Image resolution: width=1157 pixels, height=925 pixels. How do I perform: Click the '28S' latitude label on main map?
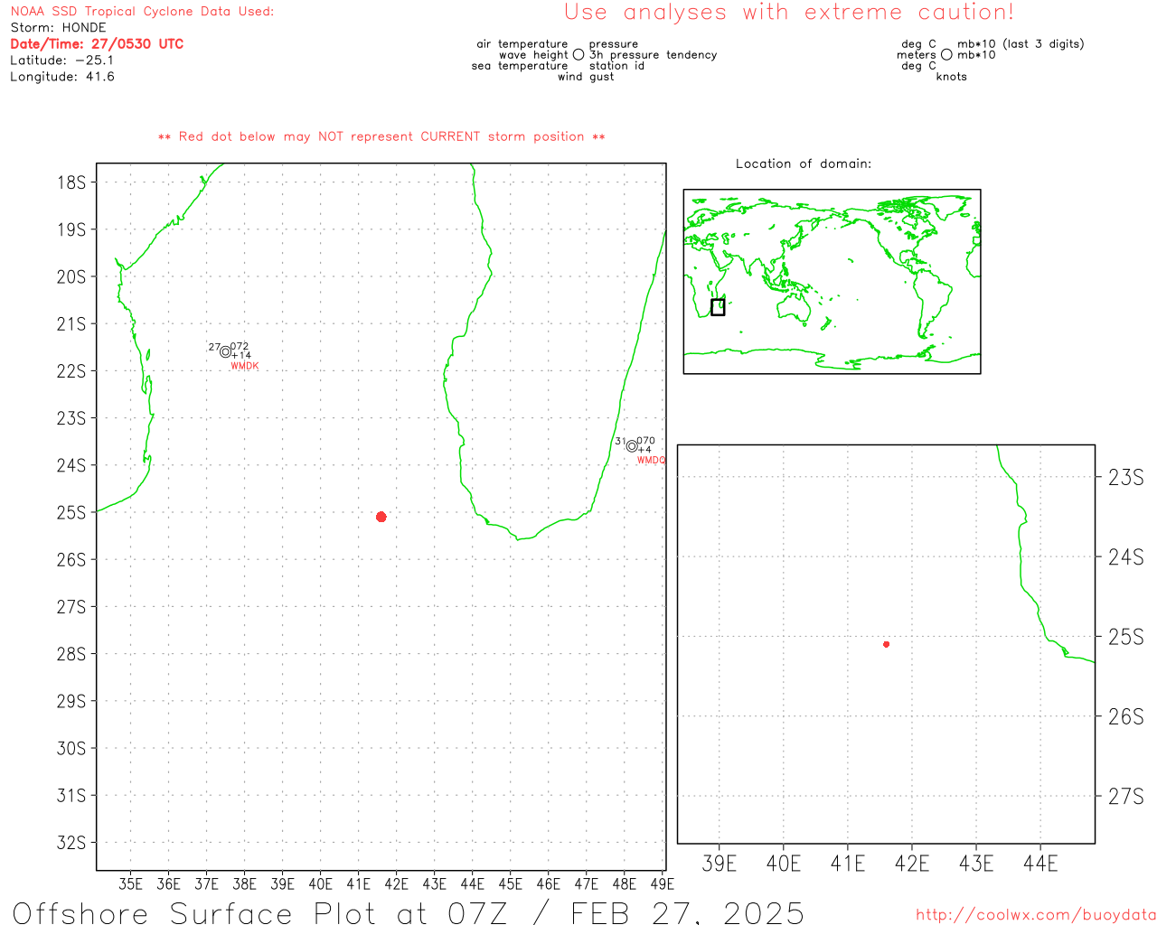click(71, 654)
